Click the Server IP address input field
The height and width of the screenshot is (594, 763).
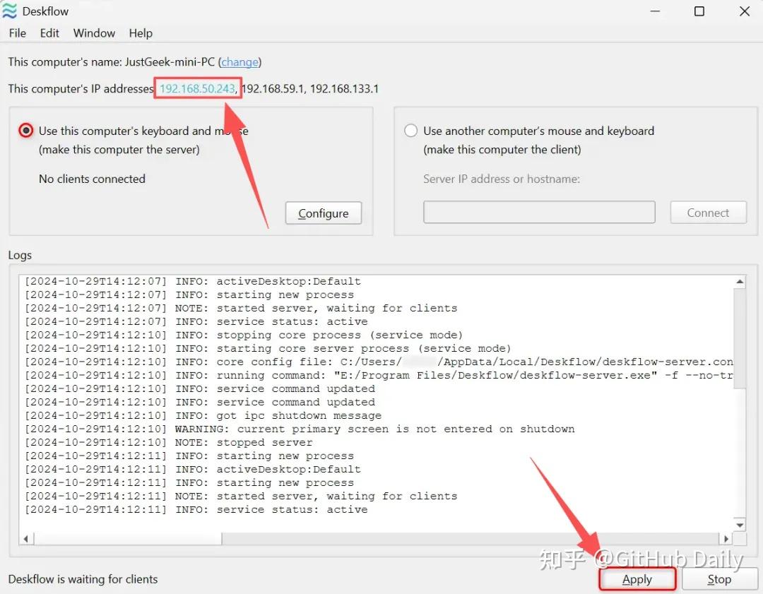pyautogui.click(x=539, y=213)
